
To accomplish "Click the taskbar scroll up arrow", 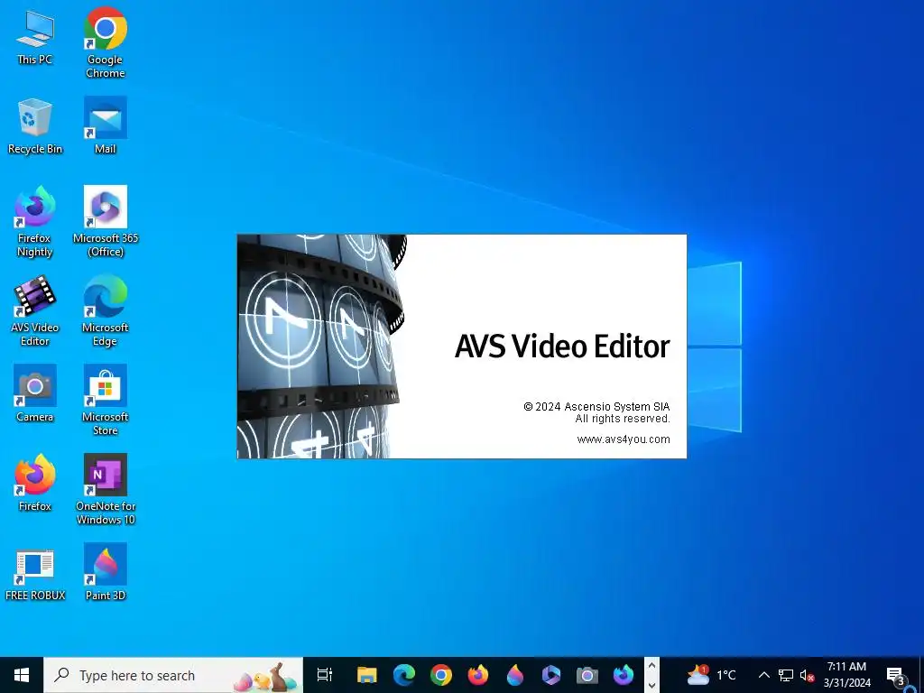I will (x=651, y=666).
